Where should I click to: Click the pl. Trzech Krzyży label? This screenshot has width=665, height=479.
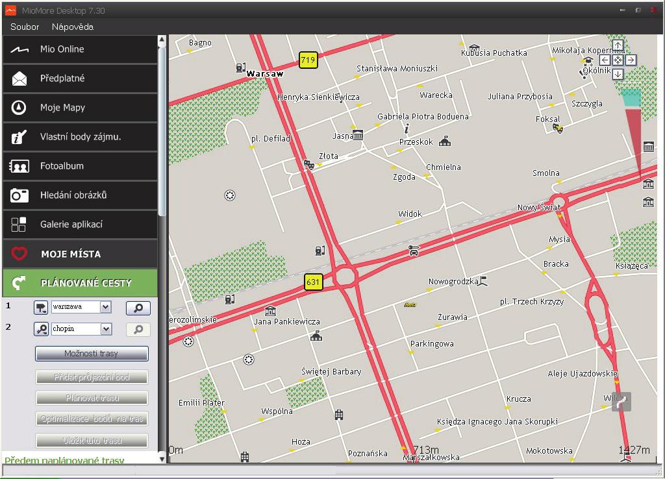(532, 301)
